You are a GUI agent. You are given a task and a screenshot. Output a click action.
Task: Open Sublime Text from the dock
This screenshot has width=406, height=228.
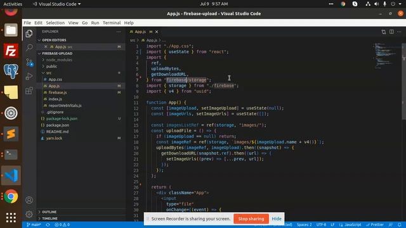pyautogui.click(x=11, y=134)
